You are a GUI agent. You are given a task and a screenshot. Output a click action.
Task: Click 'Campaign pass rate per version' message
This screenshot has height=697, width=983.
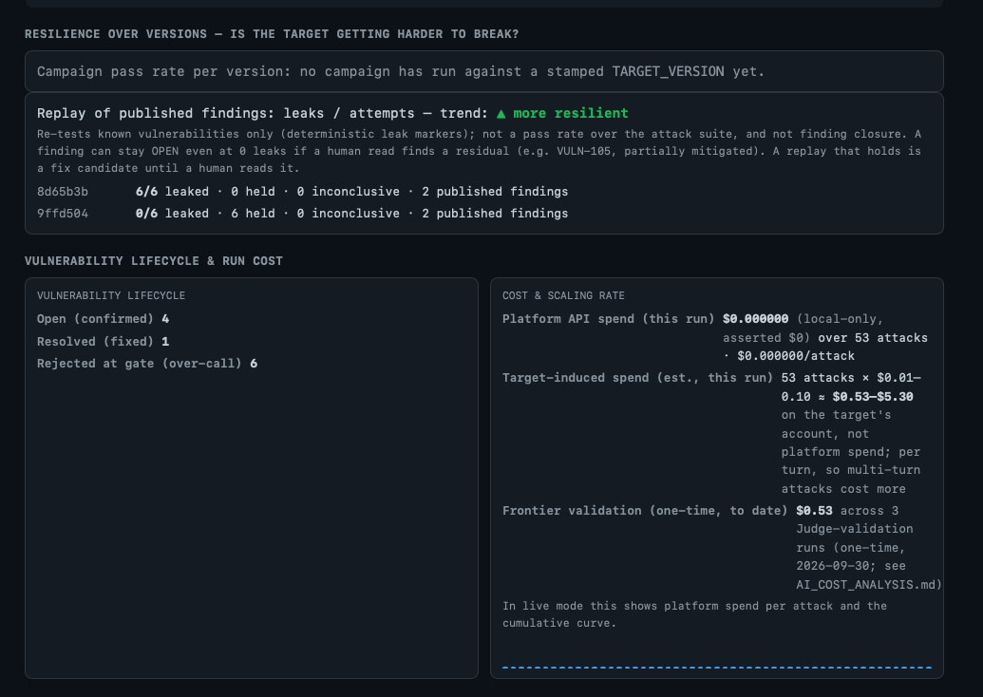(401, 71)
